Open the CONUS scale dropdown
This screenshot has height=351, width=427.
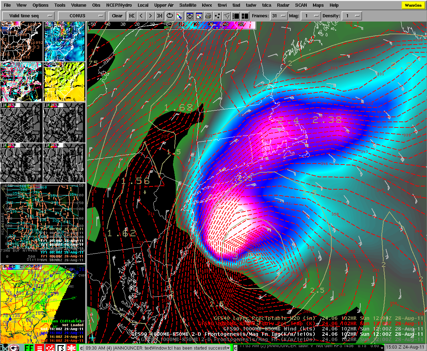pos(82,16)
